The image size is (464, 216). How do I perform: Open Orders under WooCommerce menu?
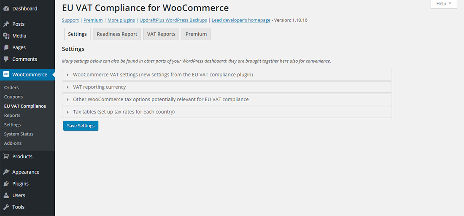pos(11,87)
